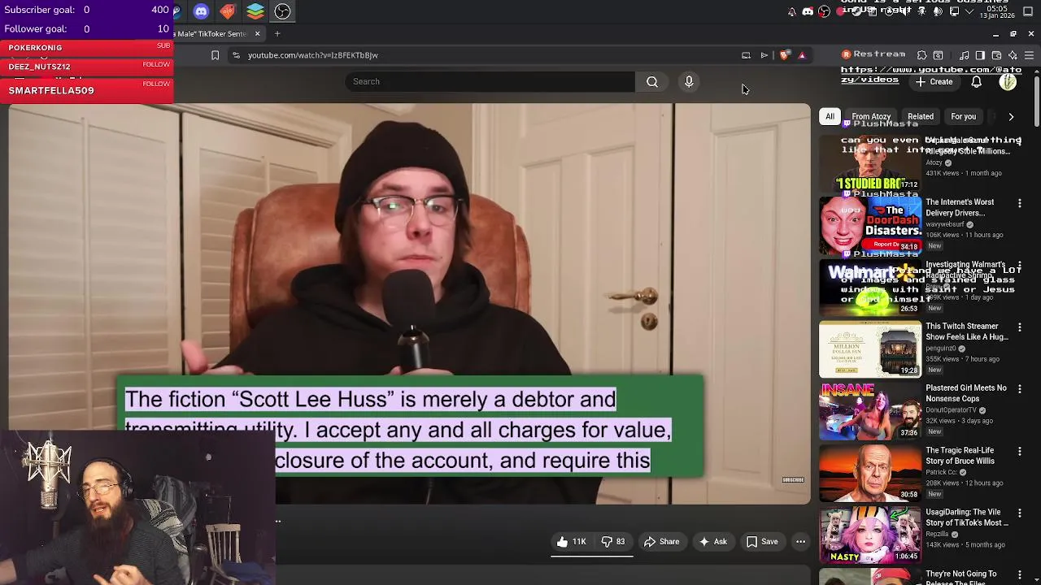Click the Patrick Cc: channel name
The height and width of the screenshot is (585, 1041).
point(942,472)
